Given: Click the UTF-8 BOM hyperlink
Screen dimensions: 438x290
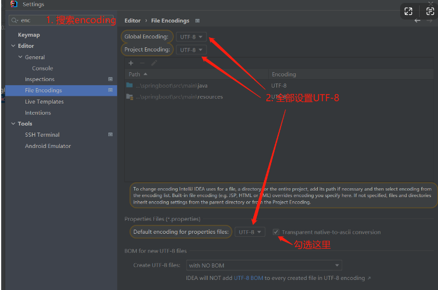Looking at the screenshot, I should [249, 278].
